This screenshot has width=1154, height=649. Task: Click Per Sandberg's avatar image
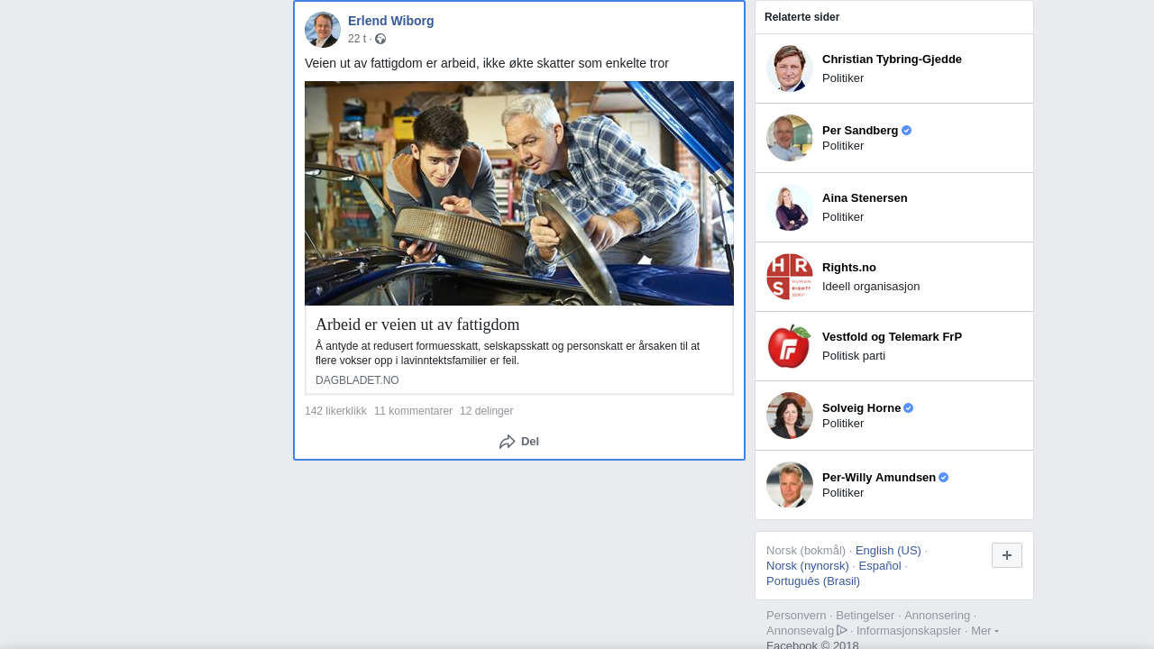790,138
